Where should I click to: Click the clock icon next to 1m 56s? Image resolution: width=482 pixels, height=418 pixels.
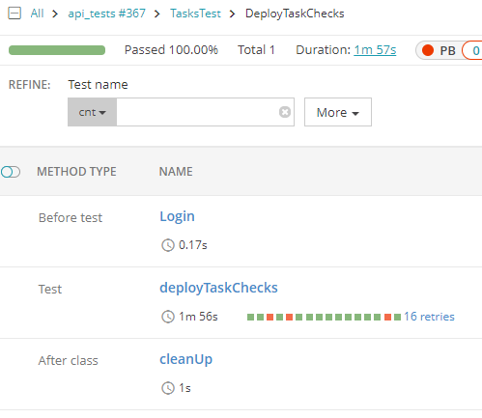[168, 317]
